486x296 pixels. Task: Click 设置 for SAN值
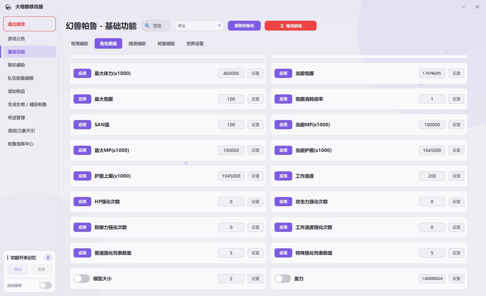click(255, 125)
